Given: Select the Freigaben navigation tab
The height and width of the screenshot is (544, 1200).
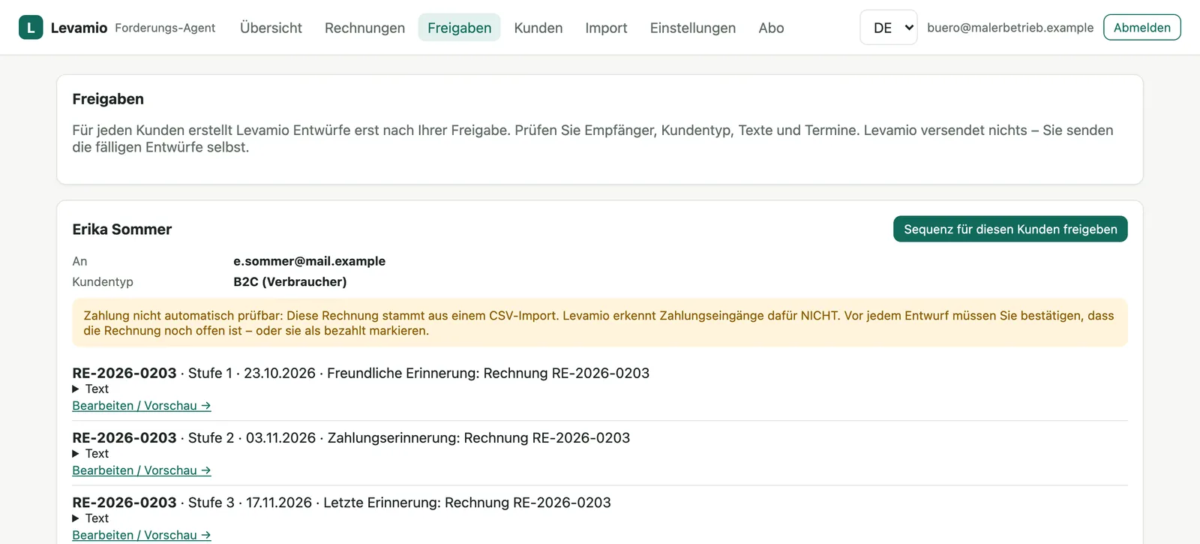Looking at the screenshot, I should [x=459, y=28].
